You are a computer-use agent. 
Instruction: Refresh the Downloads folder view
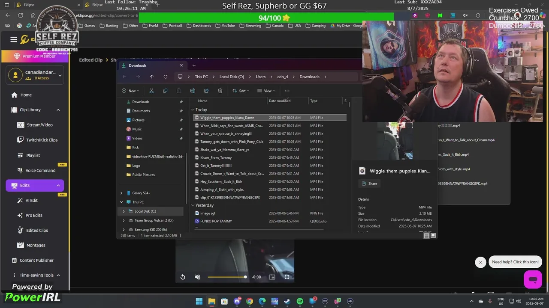click(x=165, y=77)
